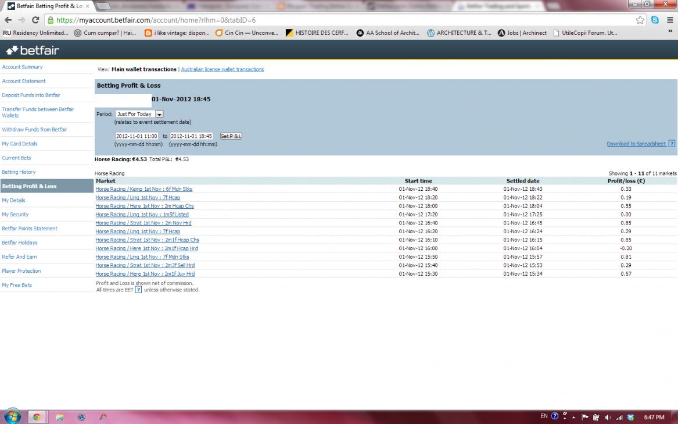
Task: Open My Free Bets
Action: pos(17,285)
